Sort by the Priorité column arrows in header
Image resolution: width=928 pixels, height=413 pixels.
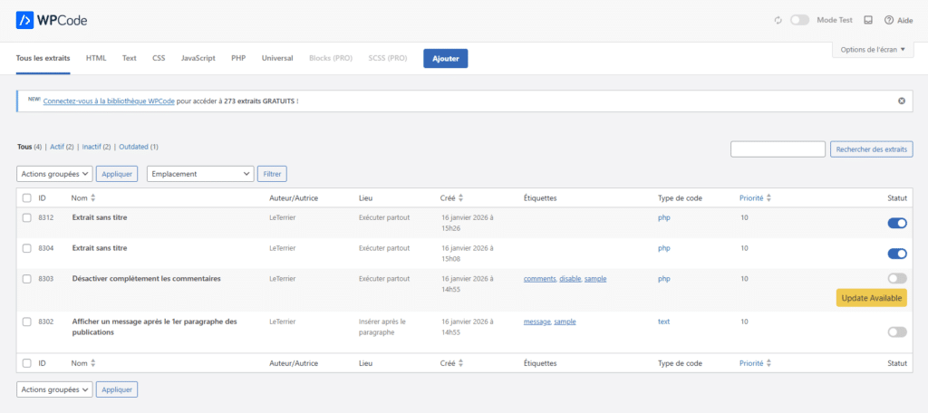[x=768, y=197]
